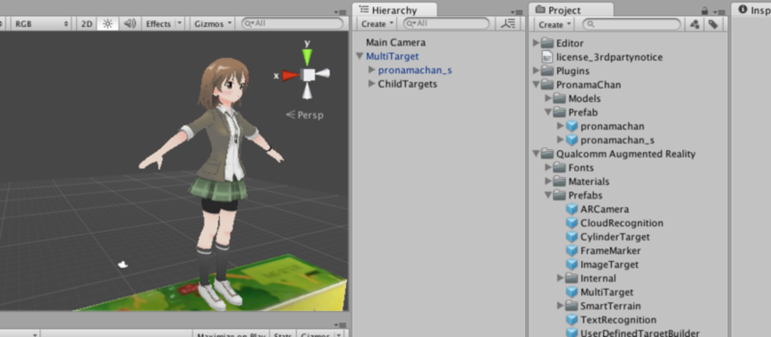Viewport: 771px width, 337px height.
Task: Toggle Persp projection label
Action: pos(305,115)
